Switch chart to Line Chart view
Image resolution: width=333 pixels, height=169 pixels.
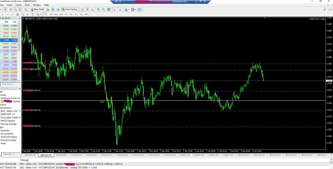click(x=93, y=10)
